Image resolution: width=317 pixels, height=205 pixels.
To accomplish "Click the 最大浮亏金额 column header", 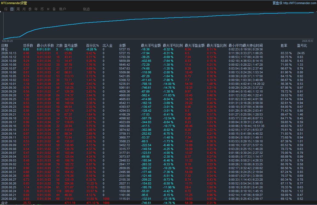I will pyautogui.click(x=151, y=45).
